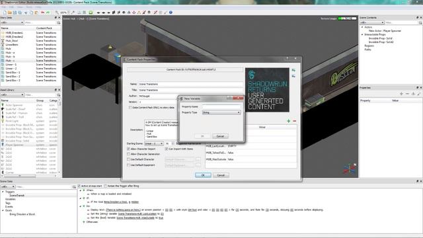
Task: Click the Open folder toolbar icon
Action: [10, 13]
